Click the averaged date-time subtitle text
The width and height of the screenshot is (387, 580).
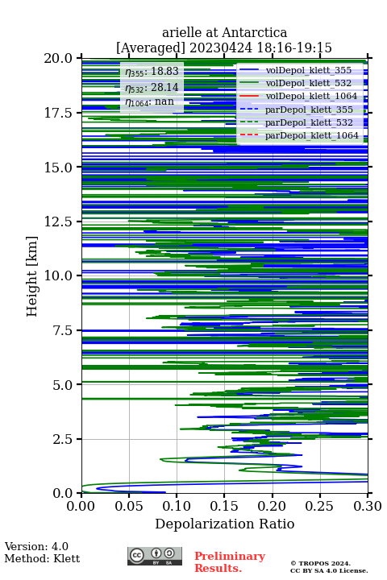[x=224, y=48]
